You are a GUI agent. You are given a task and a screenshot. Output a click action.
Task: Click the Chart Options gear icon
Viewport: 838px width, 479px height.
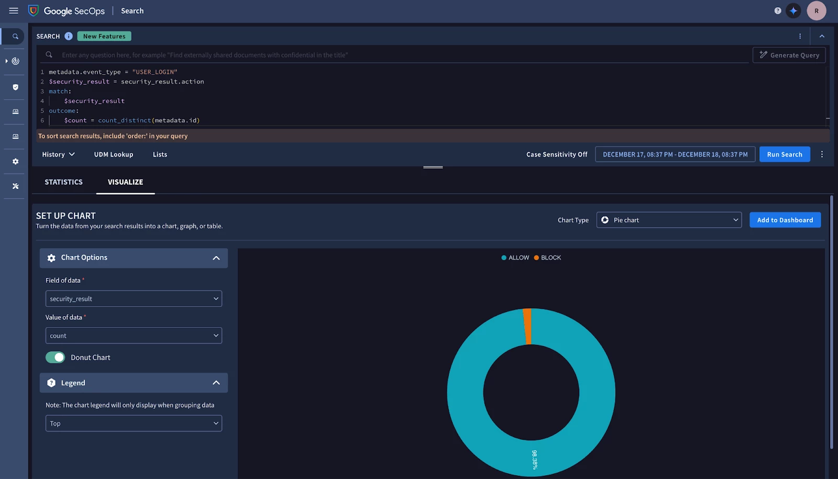point(51,258)
